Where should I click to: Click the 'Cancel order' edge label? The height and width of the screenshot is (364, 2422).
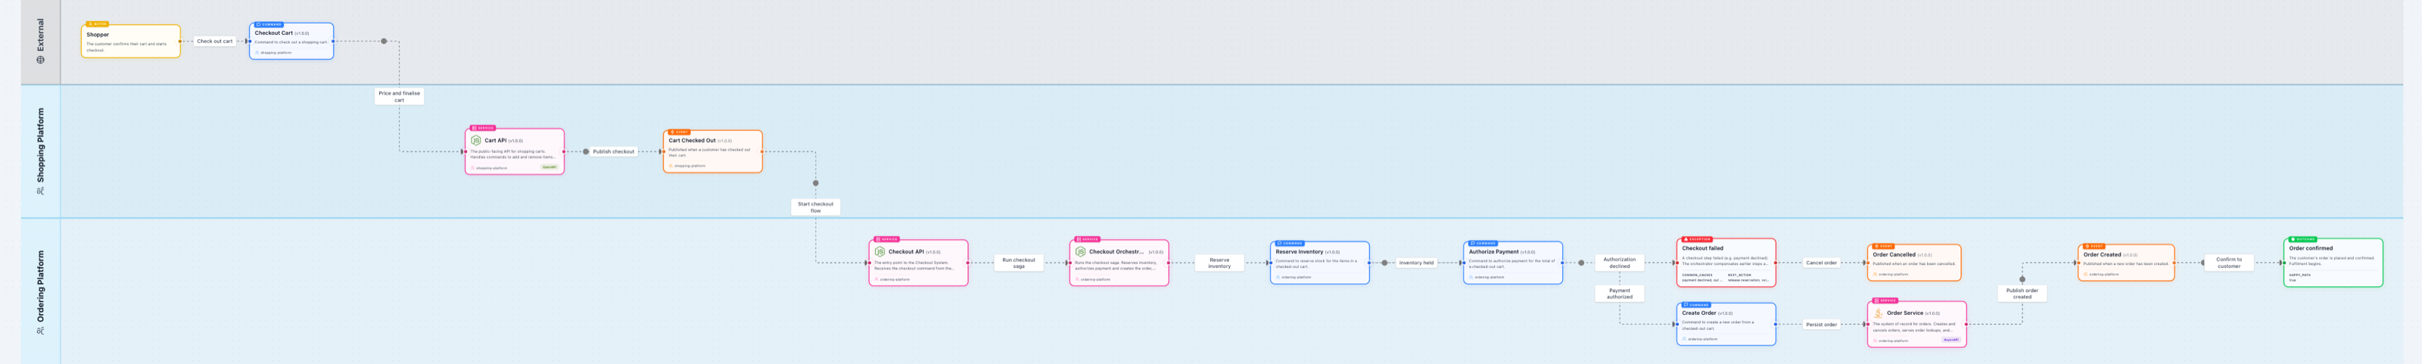click(1821, 263)
